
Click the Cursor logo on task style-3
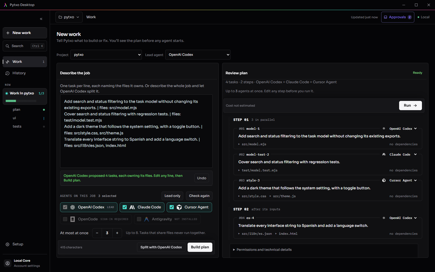click(384, 180)
